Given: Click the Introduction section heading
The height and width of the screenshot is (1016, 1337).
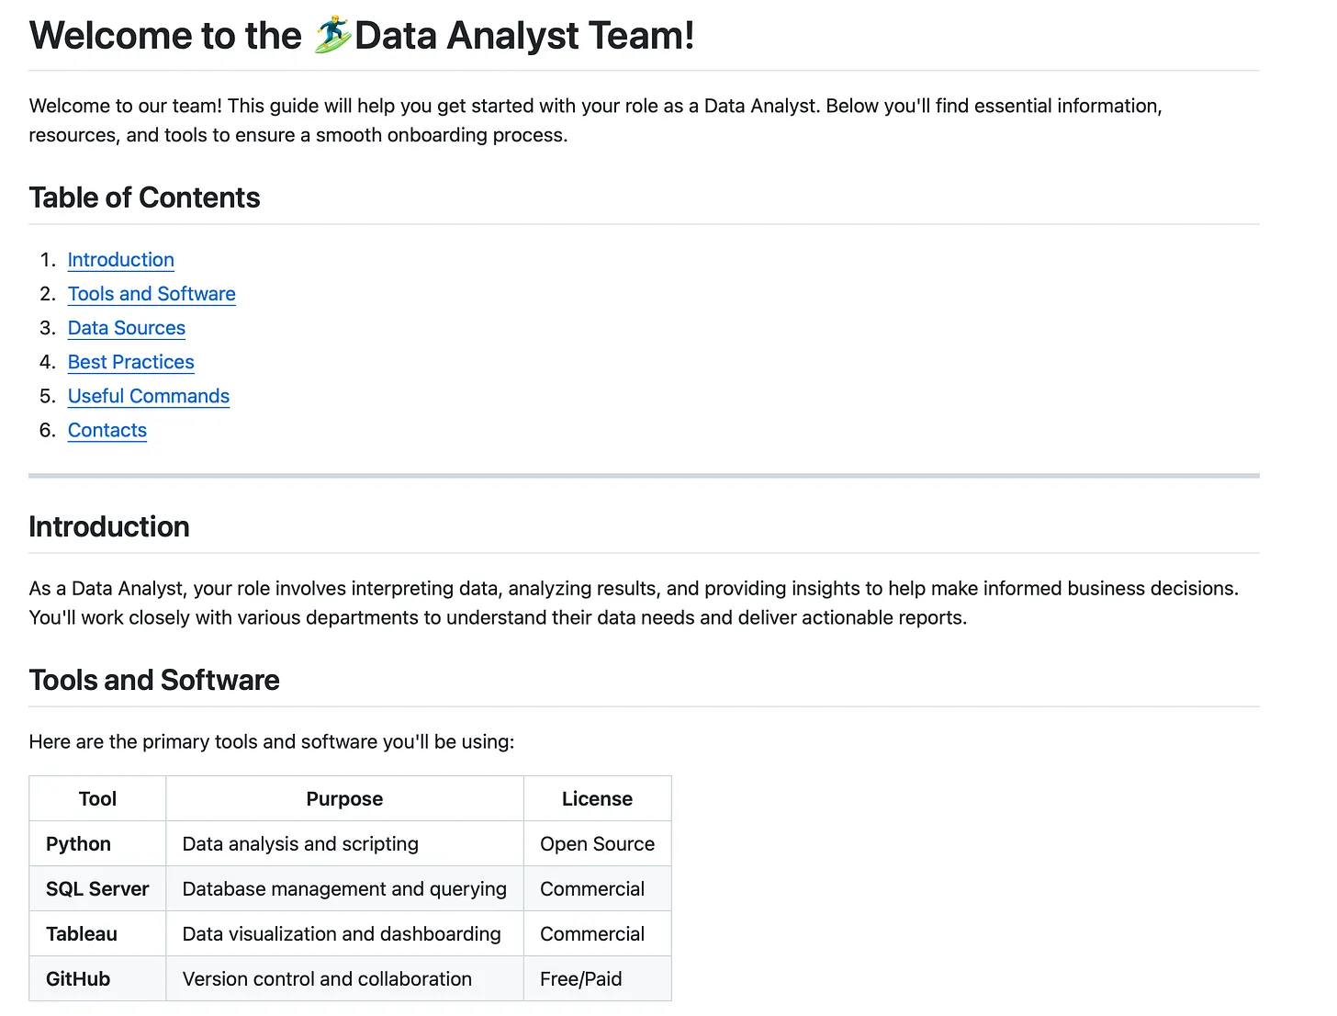Looking at the screenshot, I should pos(109,526).
